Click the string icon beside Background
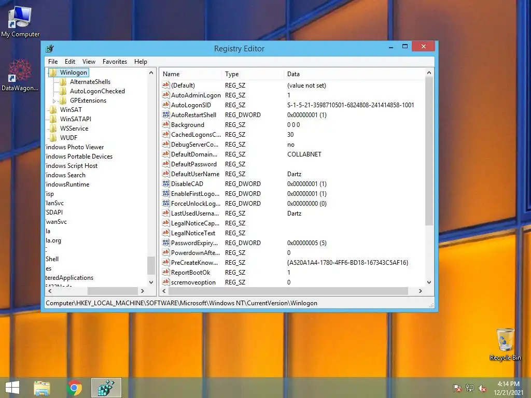 click(165, 124)
